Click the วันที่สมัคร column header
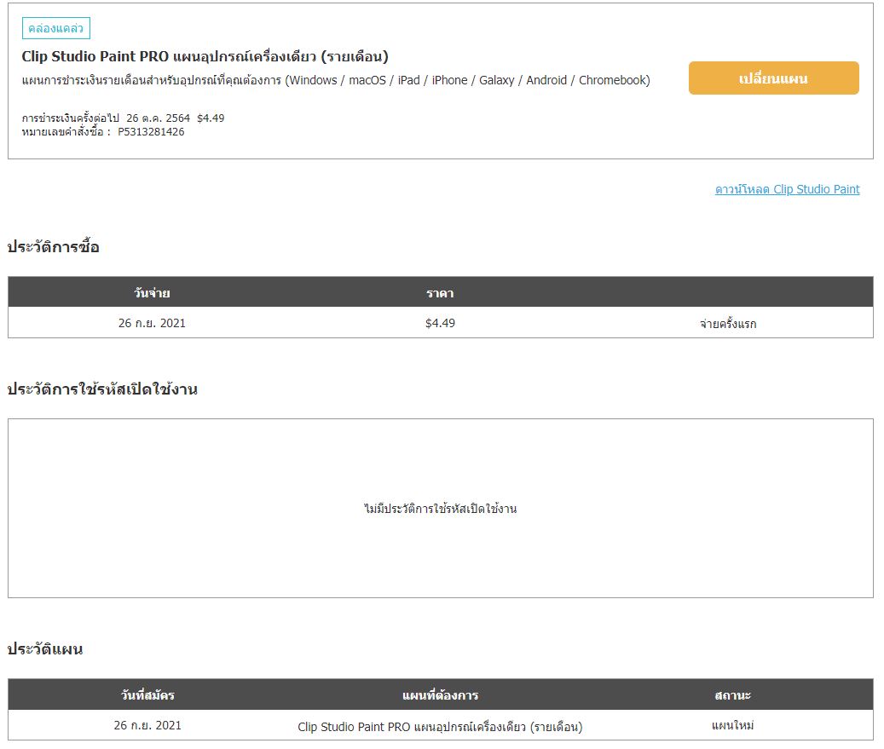 tap(147, 695)
